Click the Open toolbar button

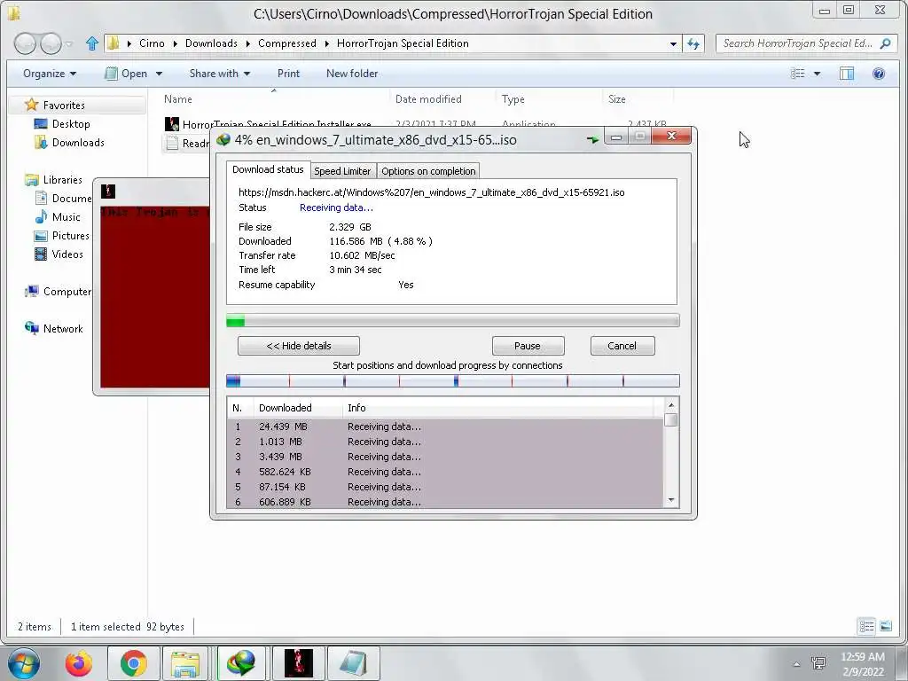[x=127, y=74]
